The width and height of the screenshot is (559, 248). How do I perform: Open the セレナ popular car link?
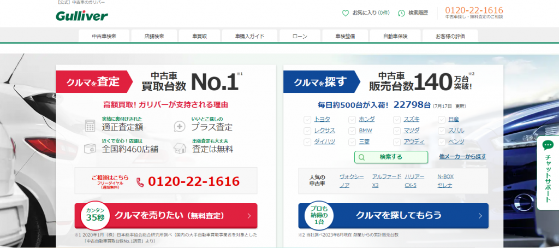coord(445,186)
